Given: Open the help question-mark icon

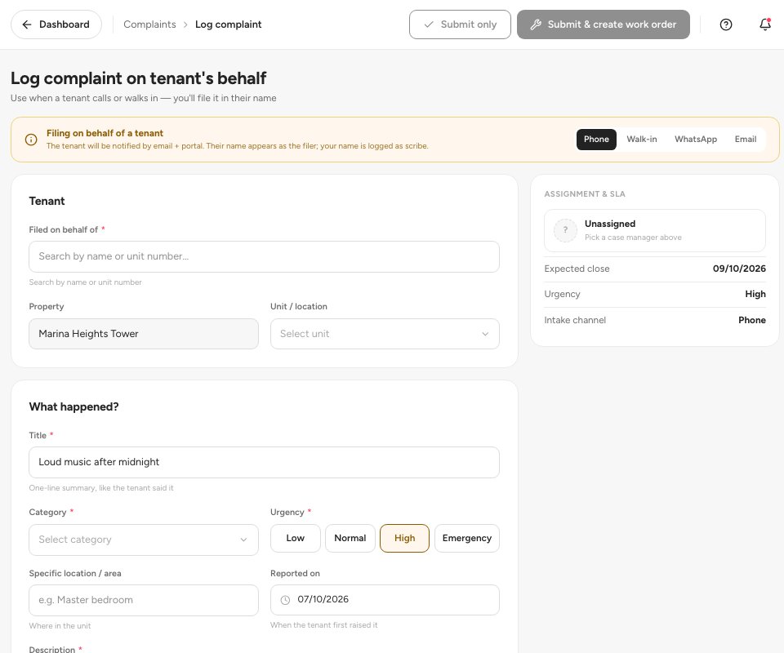Looking at the screenshot, I should pos(725,24).
